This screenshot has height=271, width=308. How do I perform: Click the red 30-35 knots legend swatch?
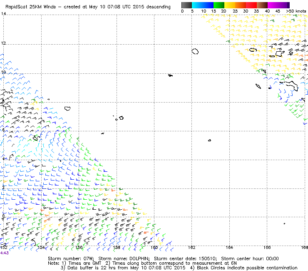click(x=251, y=5)
